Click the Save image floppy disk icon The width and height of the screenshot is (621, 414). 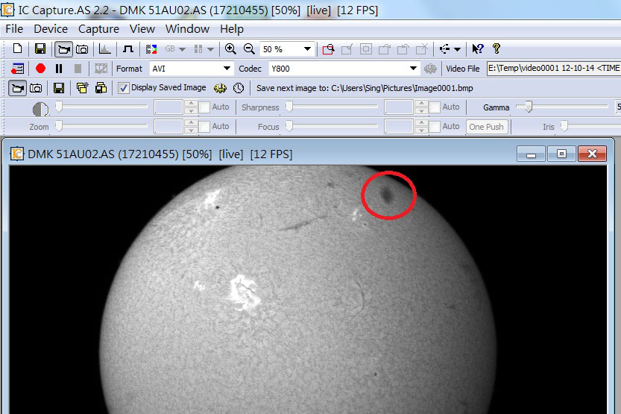coord(40,49)
